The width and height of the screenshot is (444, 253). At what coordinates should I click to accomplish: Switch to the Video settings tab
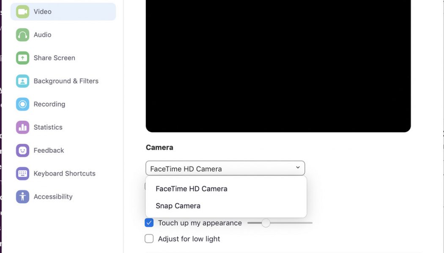click(x=41, y=11)
